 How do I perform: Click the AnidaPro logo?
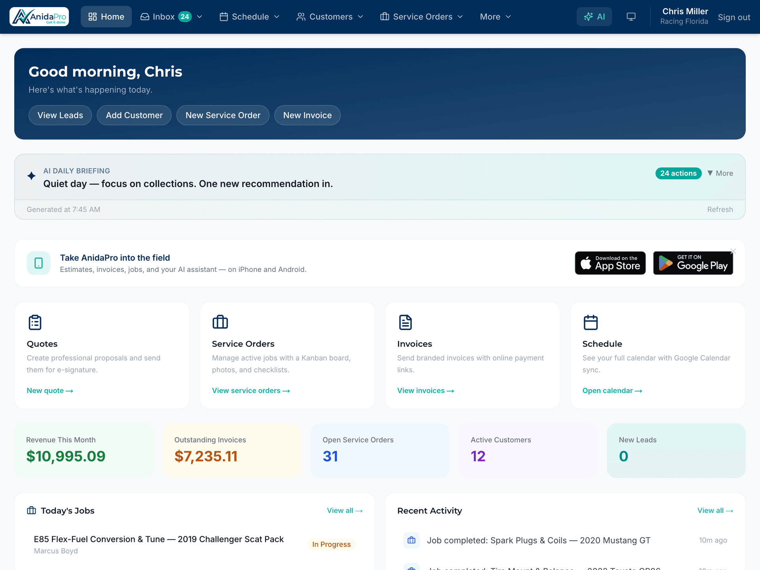[x=39, y=17]
